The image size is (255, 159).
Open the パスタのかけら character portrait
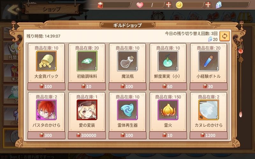coord(46,110)
